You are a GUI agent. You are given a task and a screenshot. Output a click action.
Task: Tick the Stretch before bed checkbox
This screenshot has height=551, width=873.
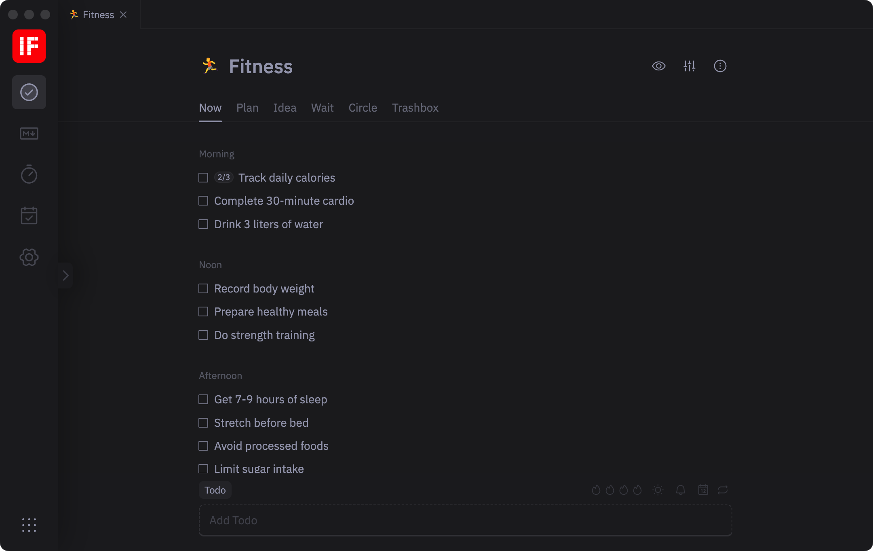click(203, 423)
